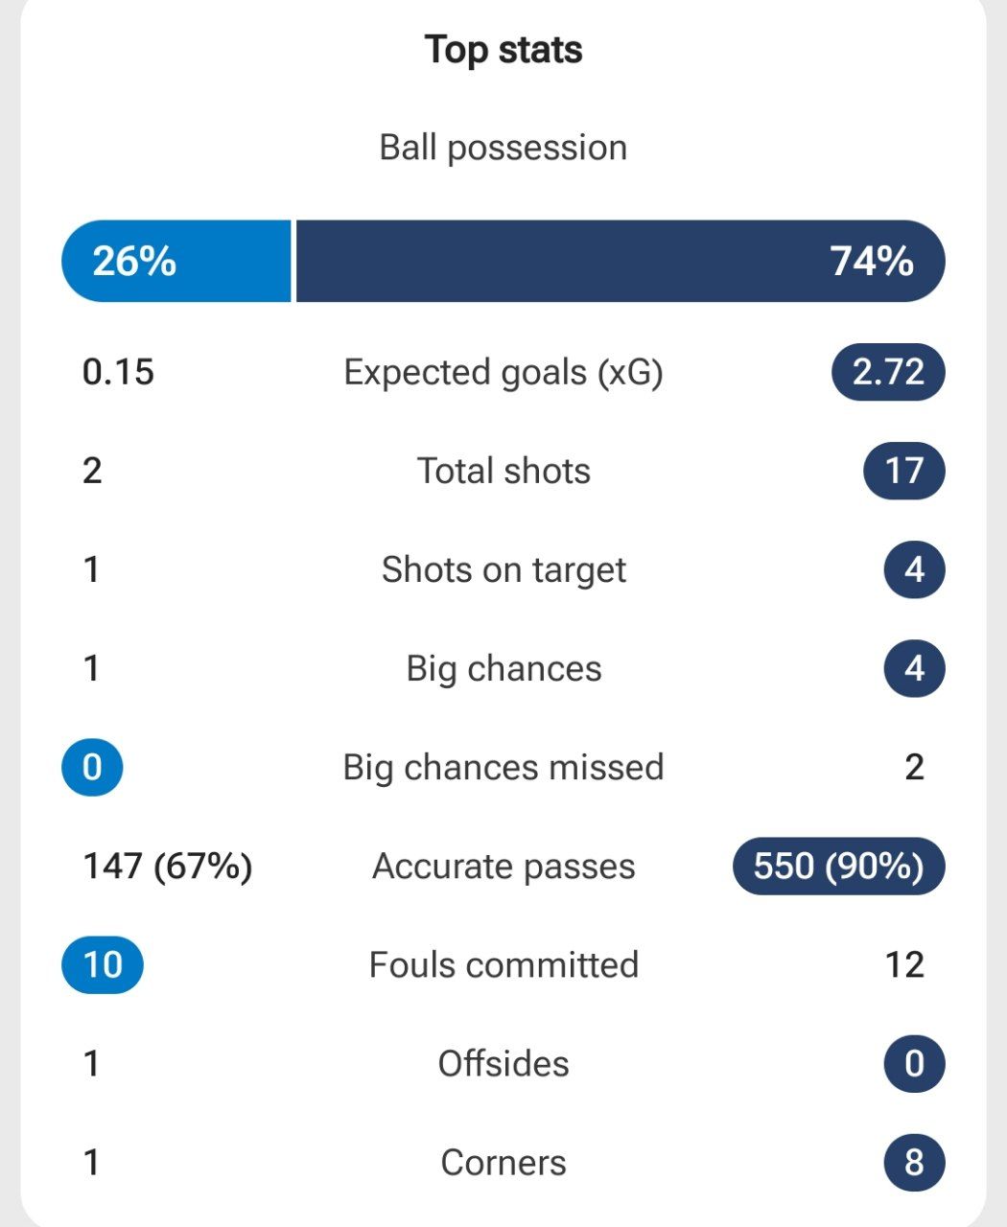Image resolution: width=1007 pixels, height=1227 pixels.
Task: Click the Top stats heading
Action: [x=503, y=50]
